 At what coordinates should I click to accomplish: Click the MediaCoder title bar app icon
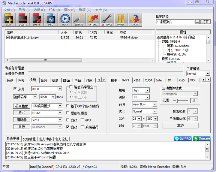(4, 3)
